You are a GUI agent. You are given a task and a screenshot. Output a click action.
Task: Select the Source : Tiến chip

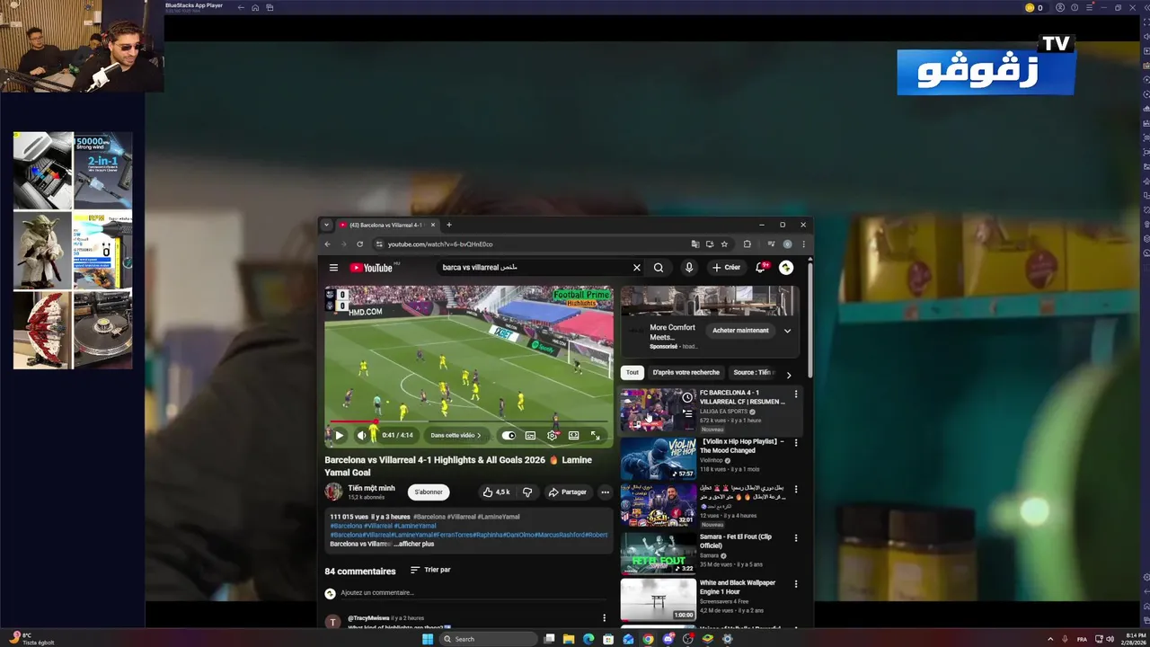point(753,372)
